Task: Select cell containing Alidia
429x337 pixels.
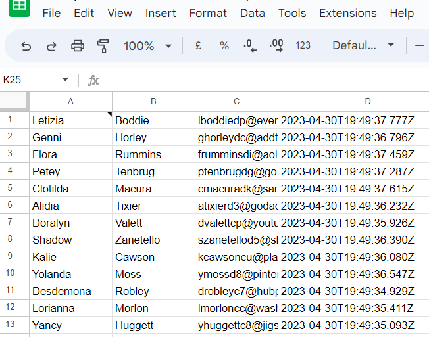Action: (x=70, y=206)
